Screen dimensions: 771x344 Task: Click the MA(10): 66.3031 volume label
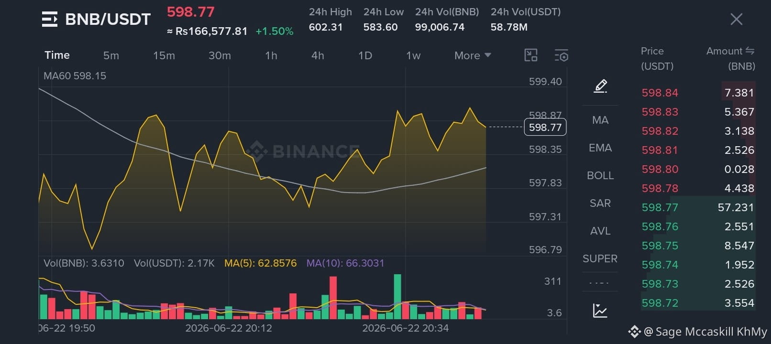[345, 263]
